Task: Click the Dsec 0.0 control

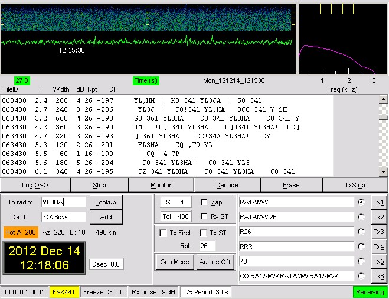Action: pyautogui.click(x=106, y=264)
